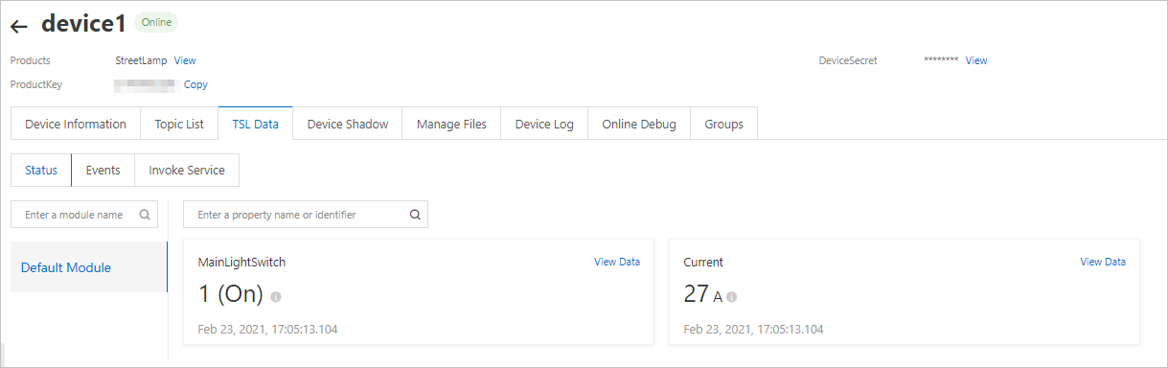Screen dimensions: 1168x368
Task: Open the Device Information tab
Action: pos(76,124)
